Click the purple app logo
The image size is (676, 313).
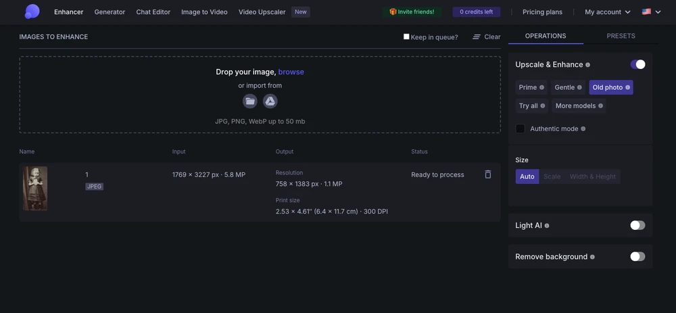[32, 11]
